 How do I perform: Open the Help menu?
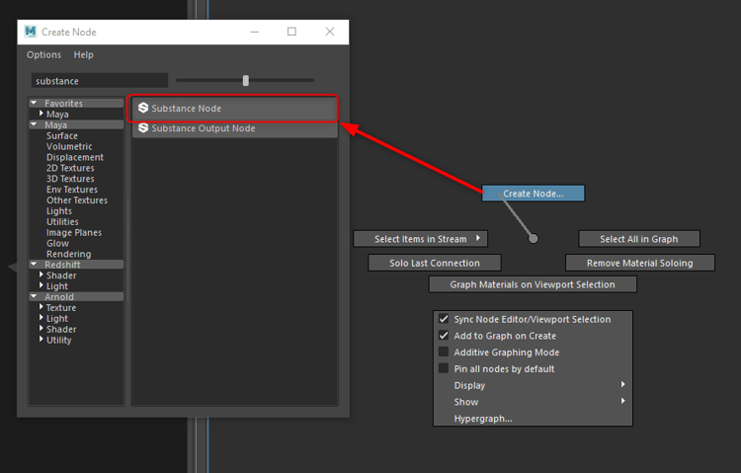pos(83,55)
